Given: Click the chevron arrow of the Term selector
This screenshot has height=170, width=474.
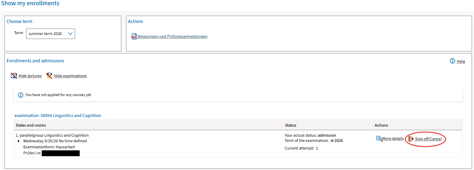Looking at the screenshot, I should pos(70,34).
